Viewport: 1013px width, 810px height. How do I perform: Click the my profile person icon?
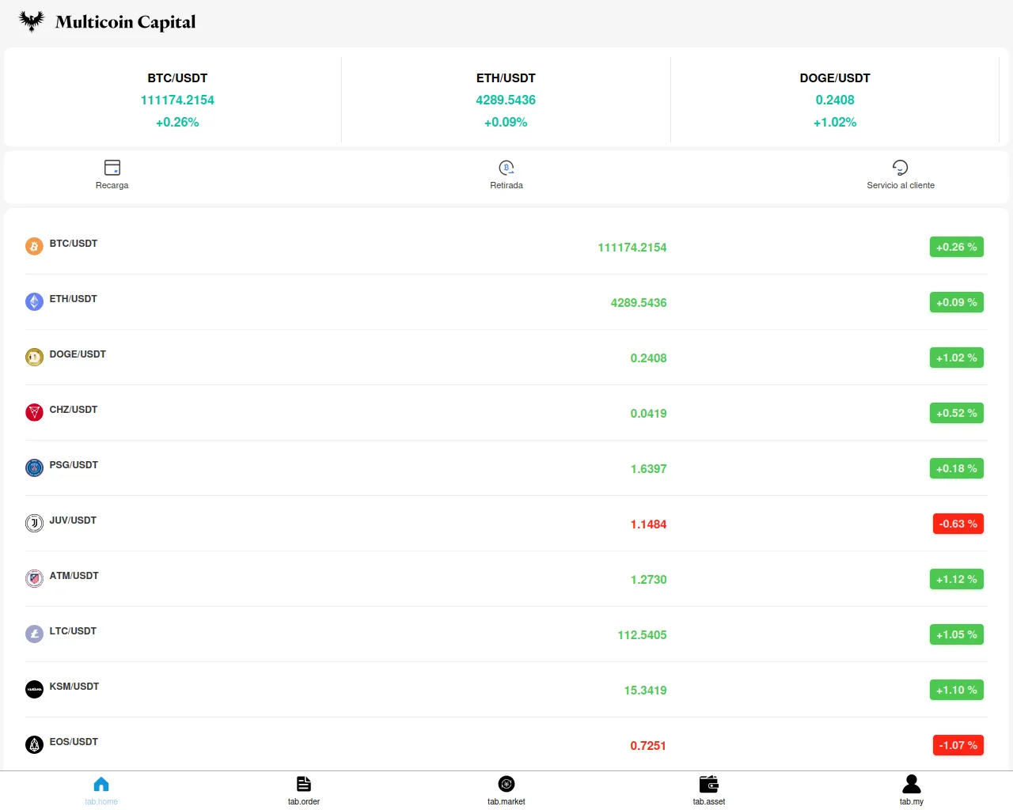click(x=912, y=784)
